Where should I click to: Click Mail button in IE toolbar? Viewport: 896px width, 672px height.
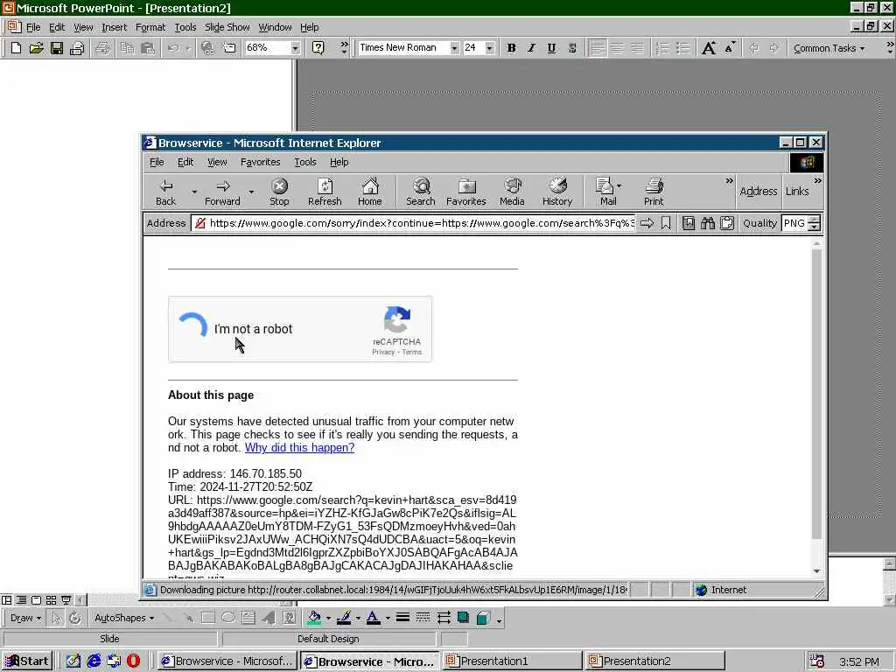(605, 192)
